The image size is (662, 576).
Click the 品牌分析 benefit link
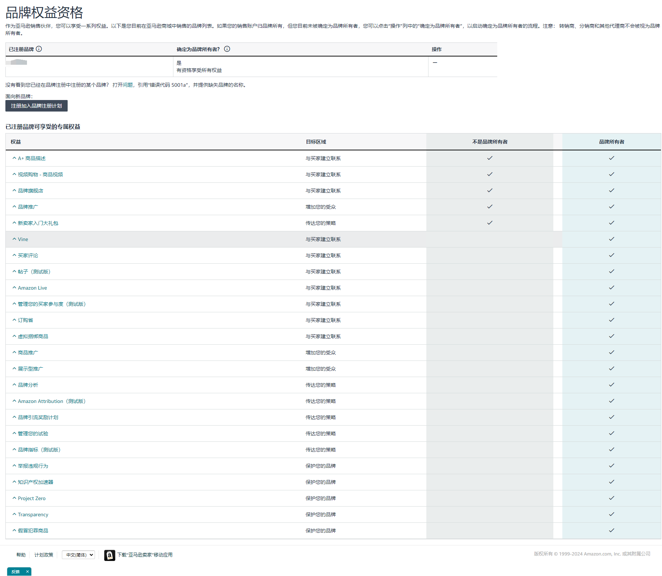28,385
